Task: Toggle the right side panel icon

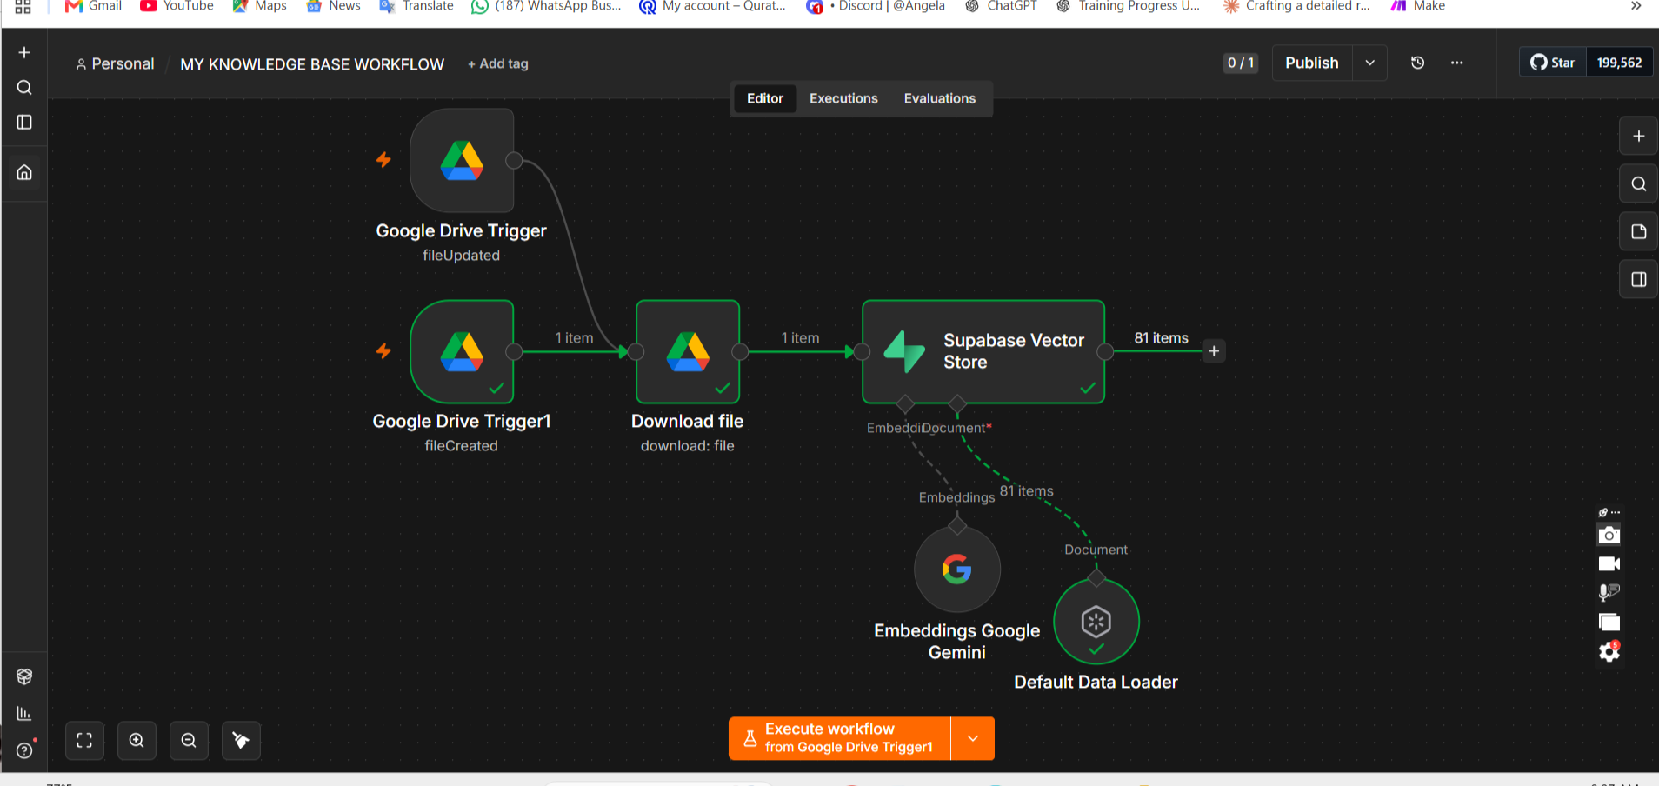Action: [x=1638, y=279]
